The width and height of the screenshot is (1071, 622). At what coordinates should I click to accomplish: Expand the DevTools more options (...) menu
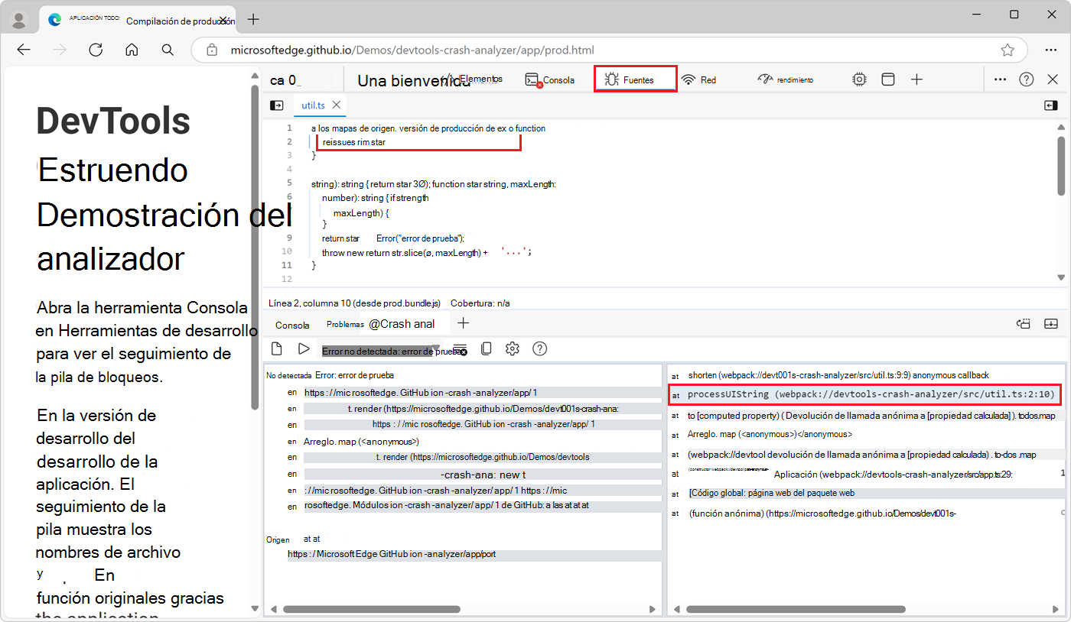click(x=1000, y=79)
